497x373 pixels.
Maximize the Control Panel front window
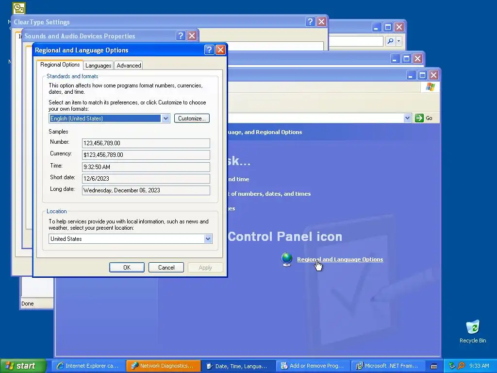pyautogui.click(x=422, y=75)
